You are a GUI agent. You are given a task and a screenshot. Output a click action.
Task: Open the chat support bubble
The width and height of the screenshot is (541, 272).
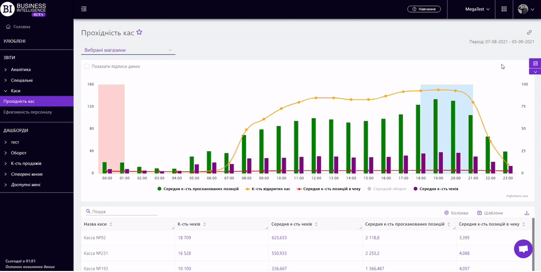523,249
